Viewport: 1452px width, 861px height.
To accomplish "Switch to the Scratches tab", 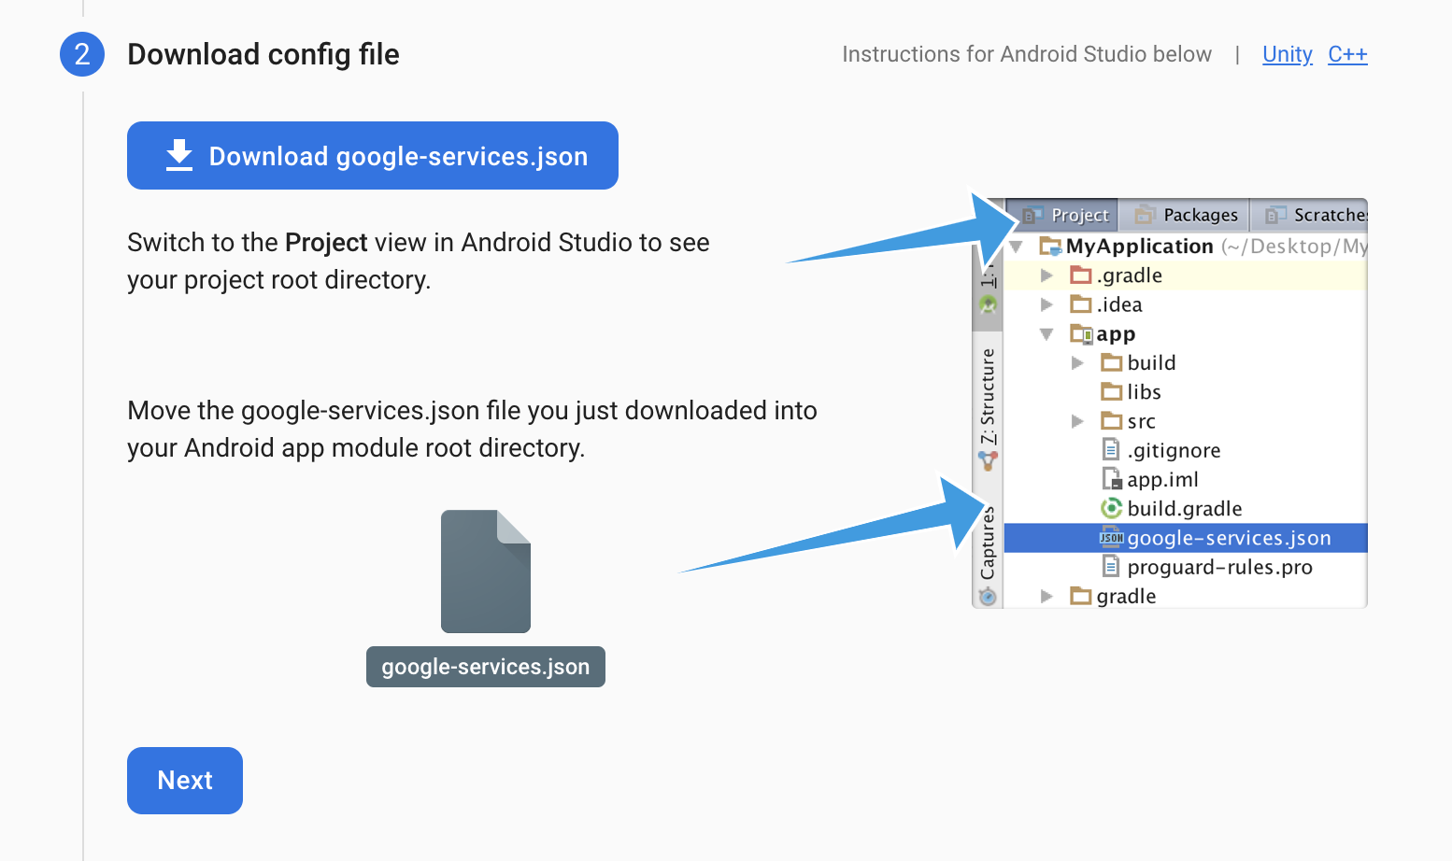I will tap(1310, 215).
